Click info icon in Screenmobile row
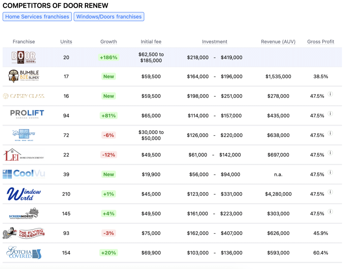345x269 pixels. (330, 211)
